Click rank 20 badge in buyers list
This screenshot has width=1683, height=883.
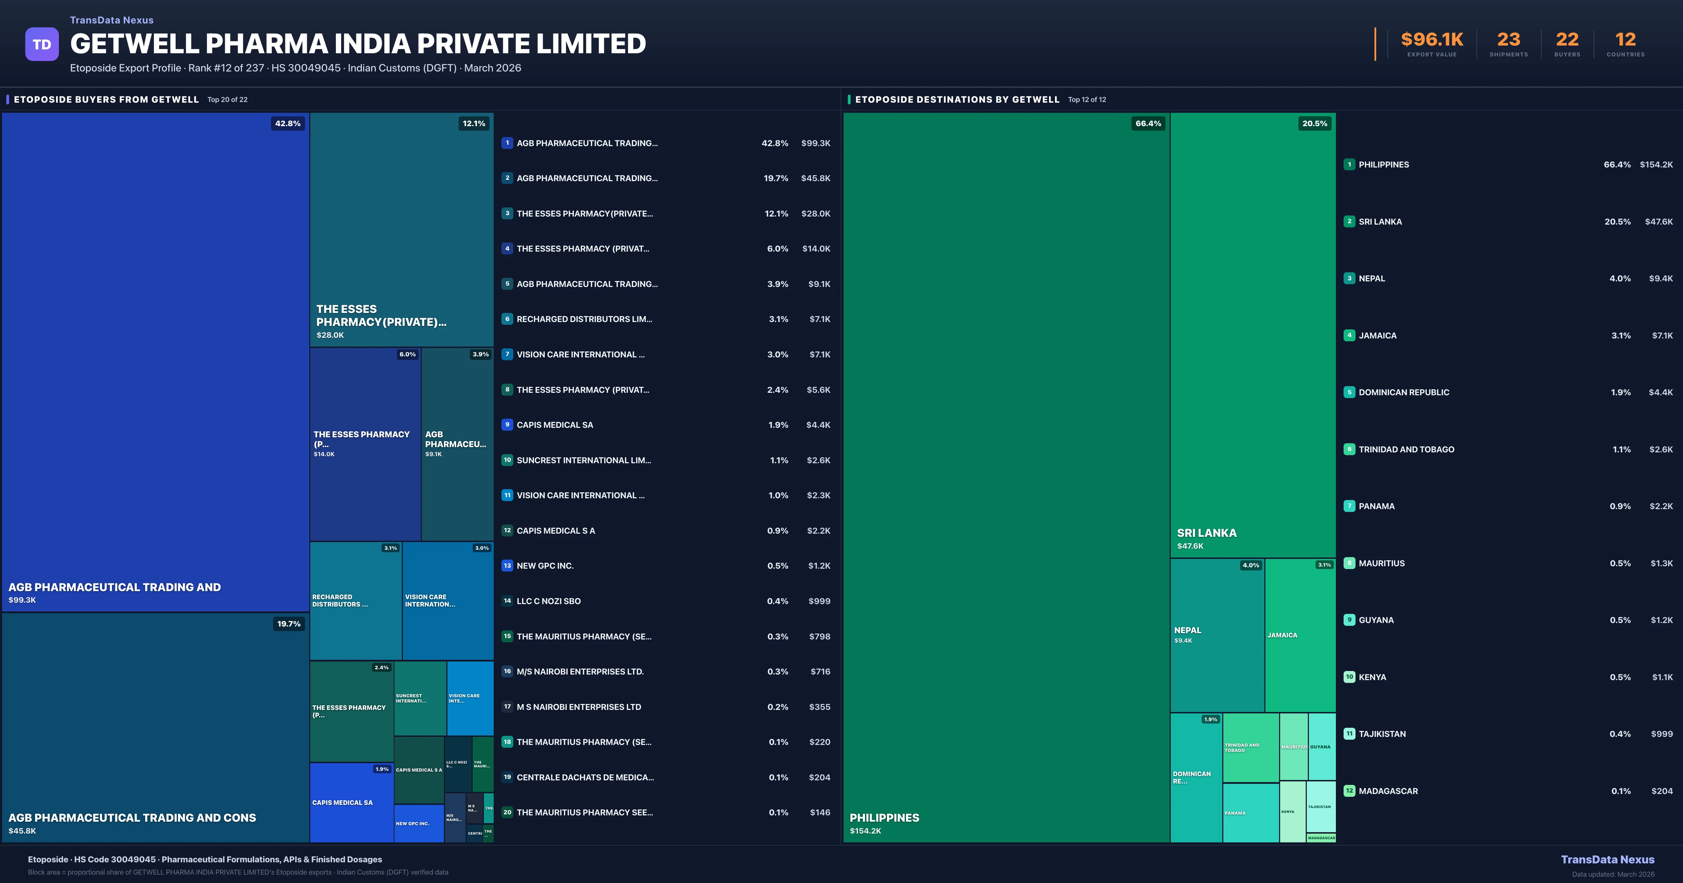click(507, 813)
